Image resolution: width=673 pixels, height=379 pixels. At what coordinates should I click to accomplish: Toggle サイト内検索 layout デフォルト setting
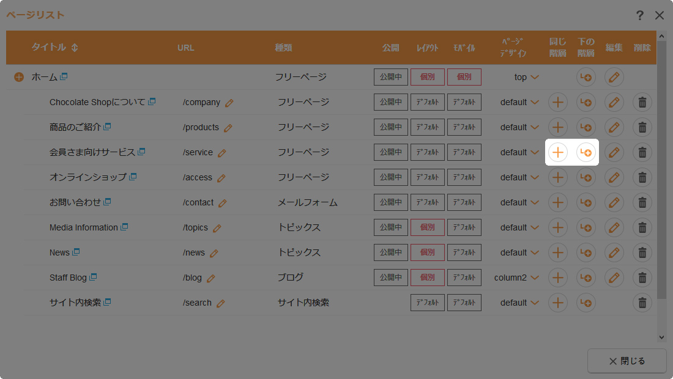coord(428,303)
